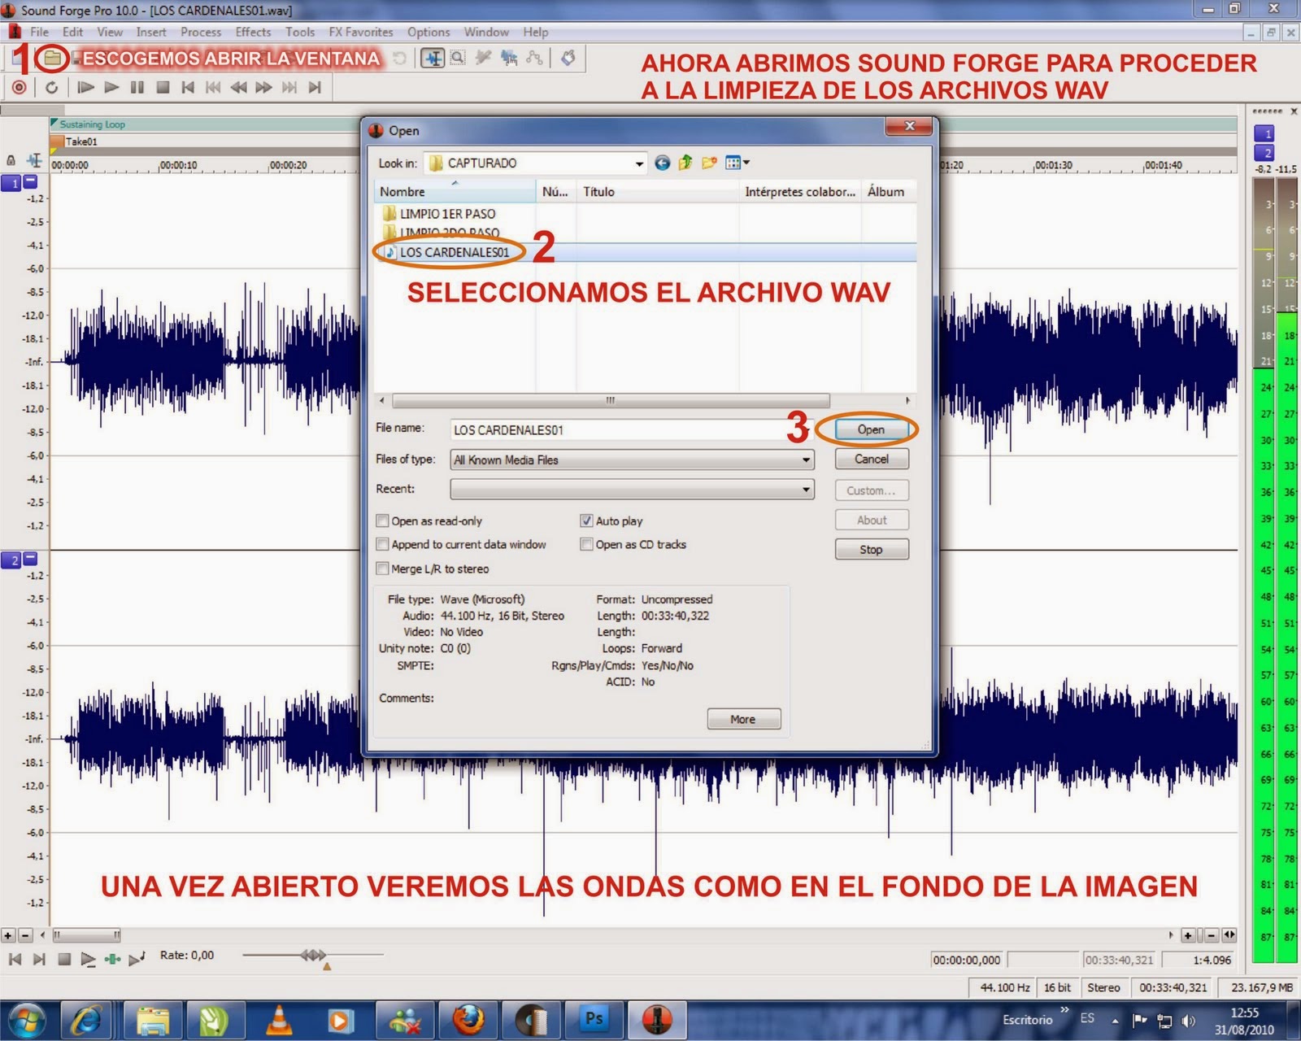Click the Stop button in the Open dialog
Viewport: 1301px width, 1041px height.
(x=872, y=550)
